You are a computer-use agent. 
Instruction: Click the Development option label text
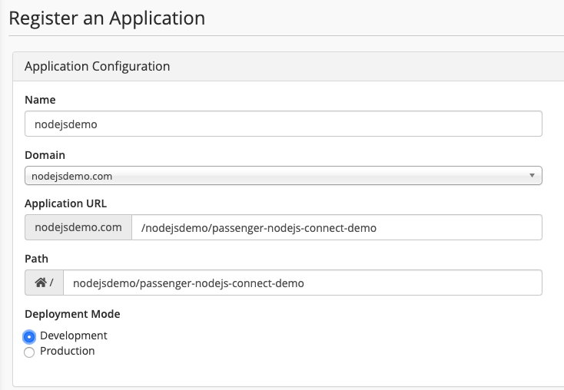tap(74, 335)
